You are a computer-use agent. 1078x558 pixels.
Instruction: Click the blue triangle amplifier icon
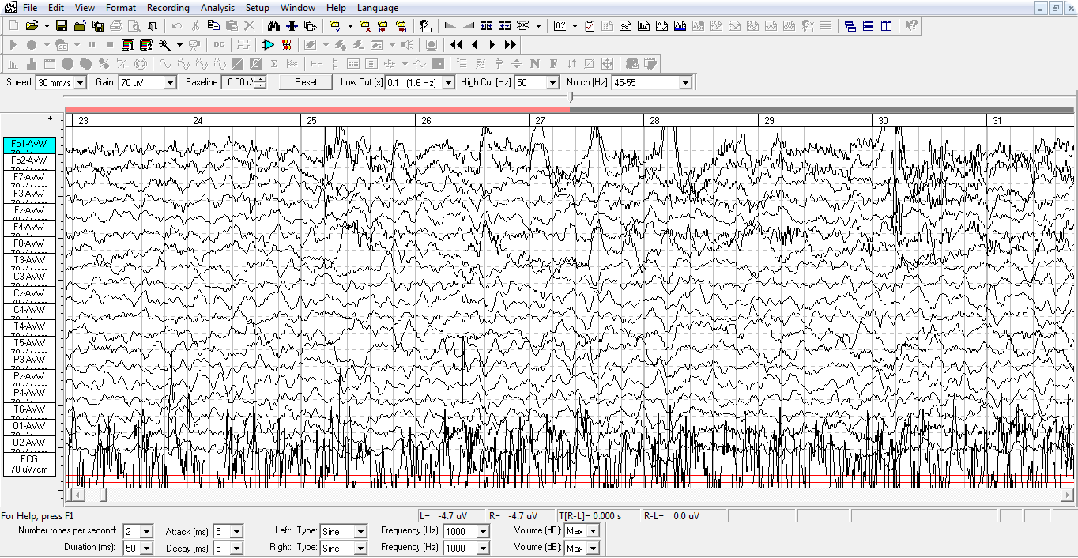pyautogui.click(x=268, y=45)
